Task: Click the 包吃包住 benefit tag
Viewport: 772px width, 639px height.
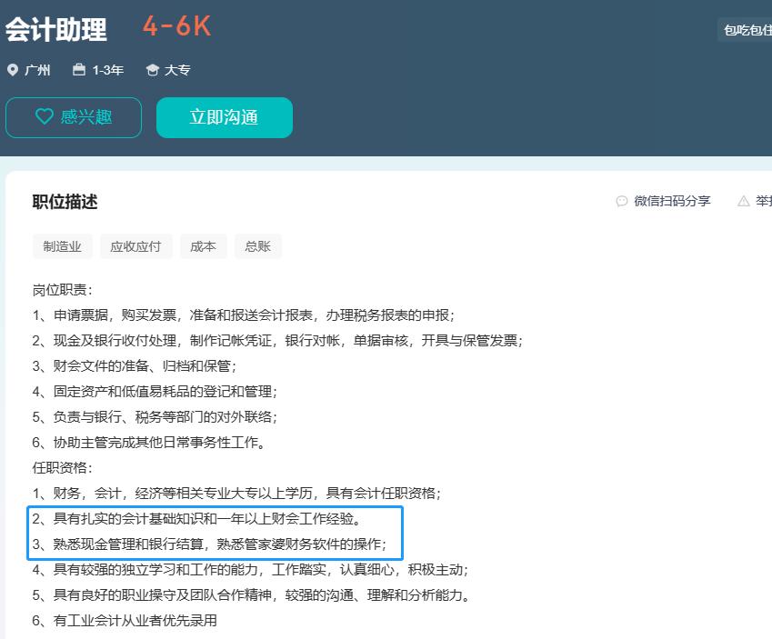Action: click(746, 30)
